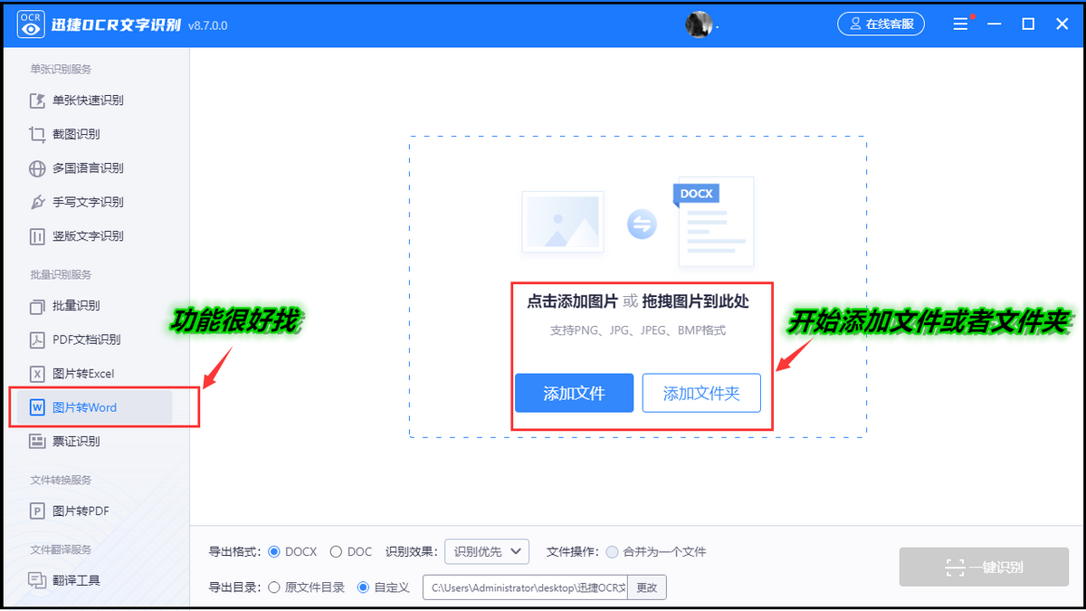Click 竖版文字识别 label text
The height and width of the screenshot is (611, 1086).
pyautogui.click(x=88, y=236)
